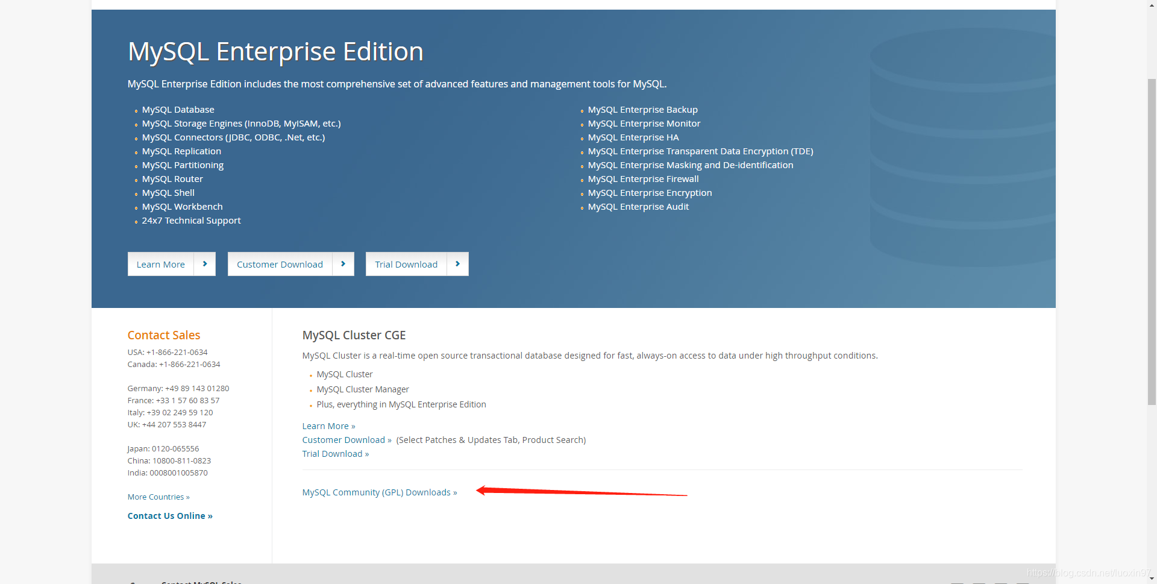Click the Italy phone number line
This screenshot has width=1157, height=584.
tap(171, 413)
